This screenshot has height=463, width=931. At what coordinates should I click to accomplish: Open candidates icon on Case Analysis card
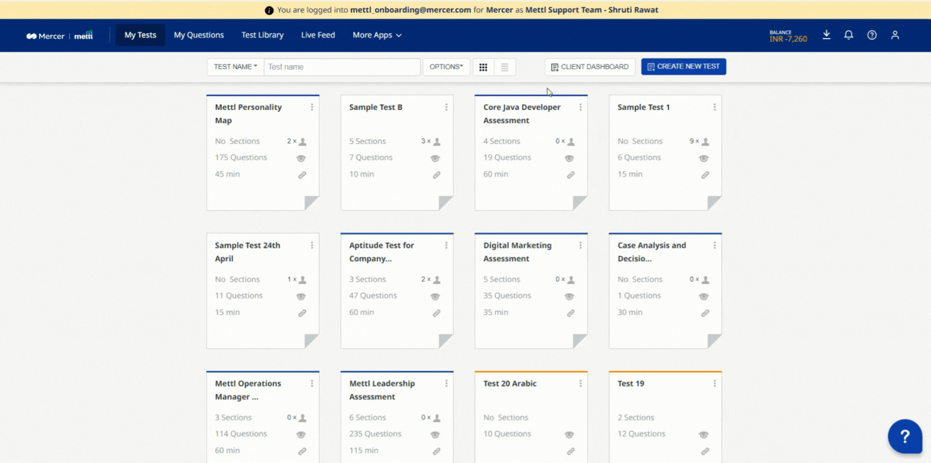(x=705, y=279)
